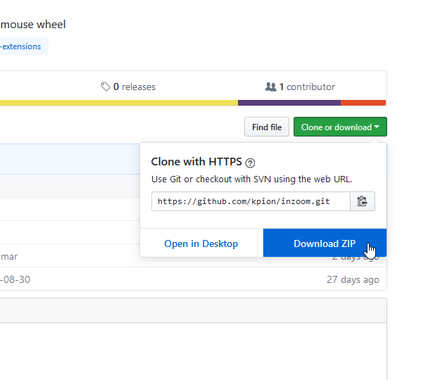The width and height of the screenshot is (421, 380).
Task: Click the purple language bar segment
Action: [289, 103]
